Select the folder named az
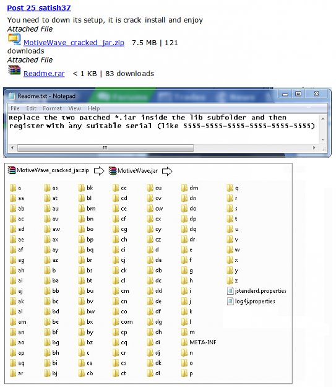This screenshot has width=336, height=387. pos(51,260)
